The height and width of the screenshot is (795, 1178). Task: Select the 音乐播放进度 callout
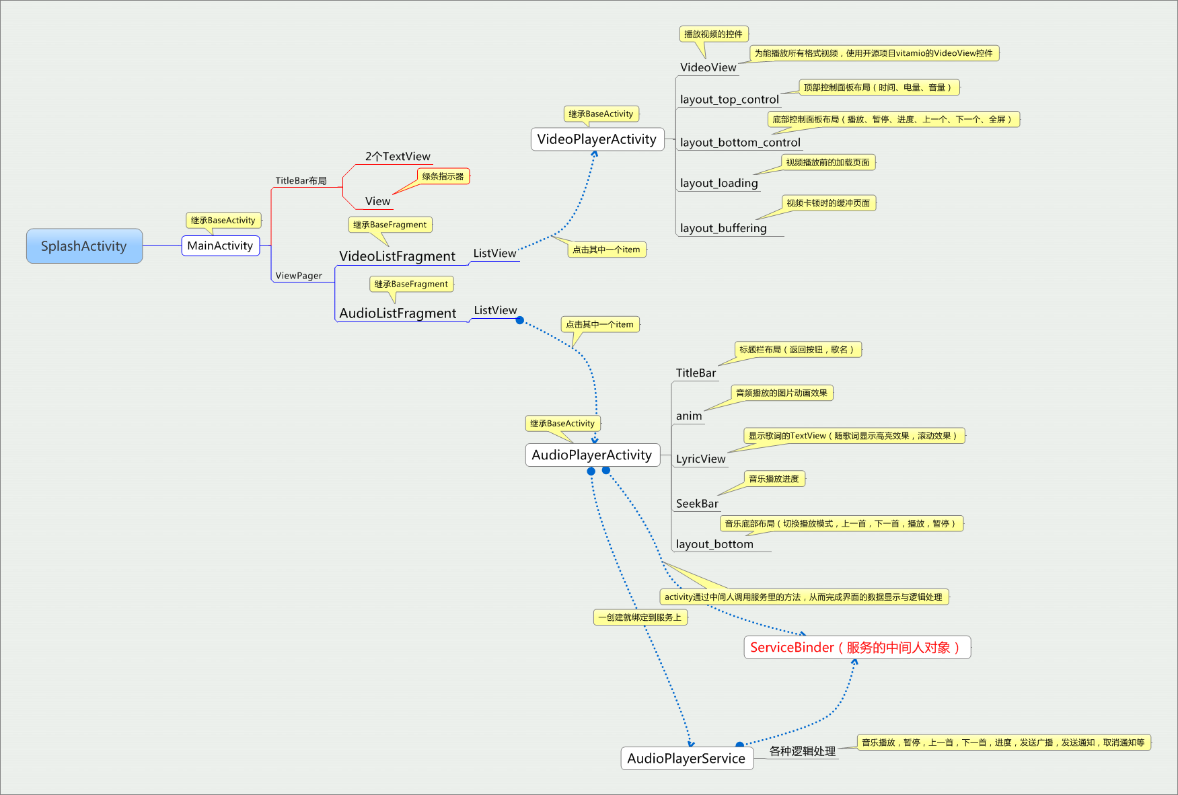[x=774, y=479]
